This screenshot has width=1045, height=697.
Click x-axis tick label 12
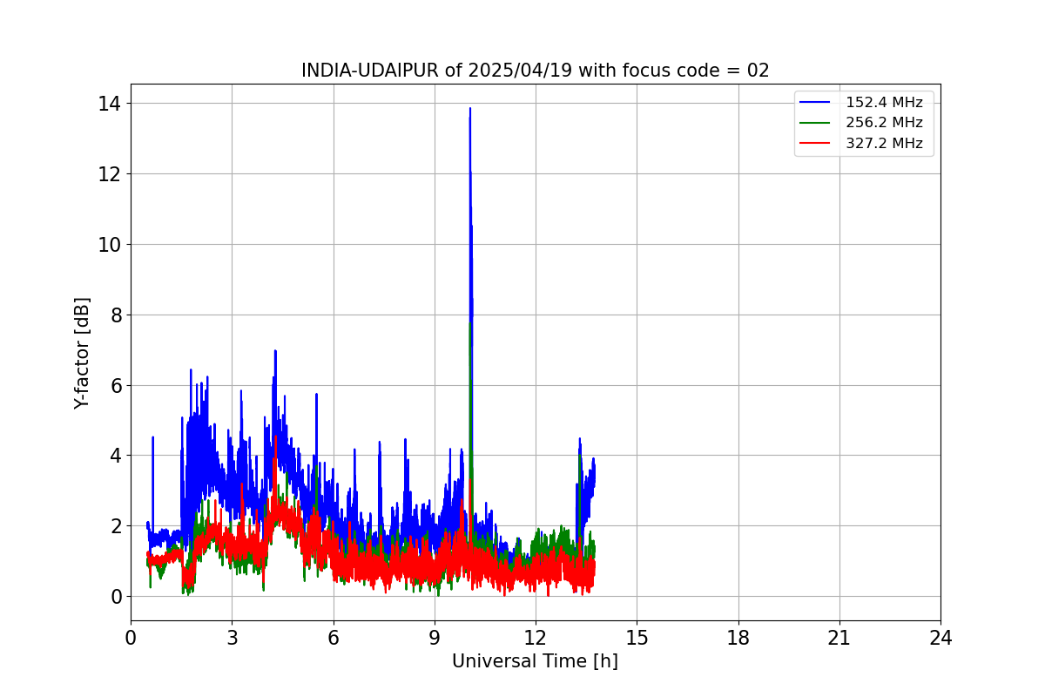coord(536,638)
